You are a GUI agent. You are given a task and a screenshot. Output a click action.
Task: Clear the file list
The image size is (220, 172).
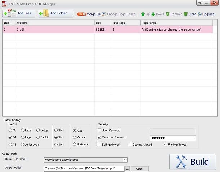(x=190, y=14)
